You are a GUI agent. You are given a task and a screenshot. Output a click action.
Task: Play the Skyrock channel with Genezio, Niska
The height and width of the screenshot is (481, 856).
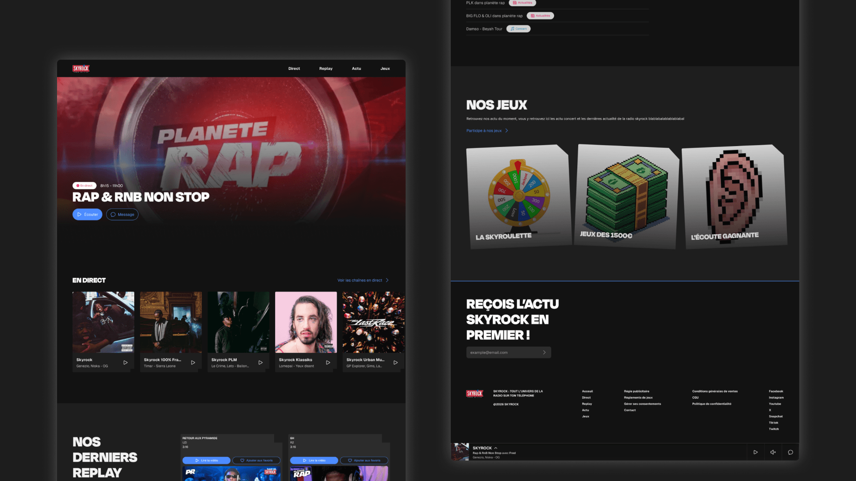point(125,363)
